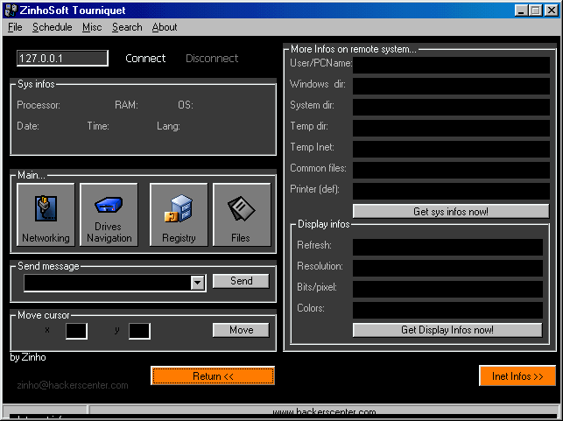The image size is (563, 421).
Task: Open the Search menu
Action: tap(127, 27)
